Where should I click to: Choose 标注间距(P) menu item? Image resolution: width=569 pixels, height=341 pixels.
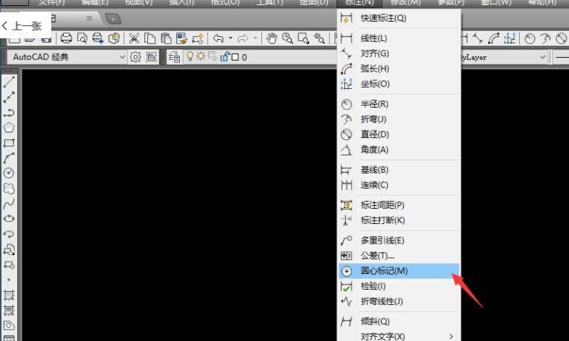(399, 205)
